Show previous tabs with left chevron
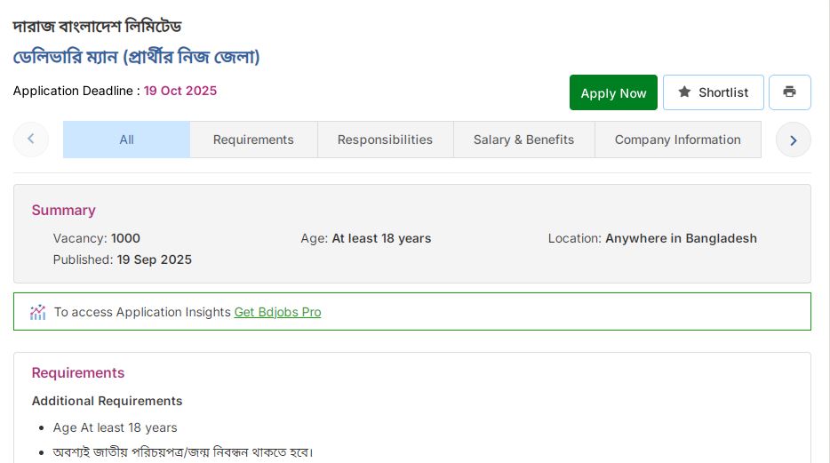The height and width of the screenshot is (463, 830). point(31,140)
